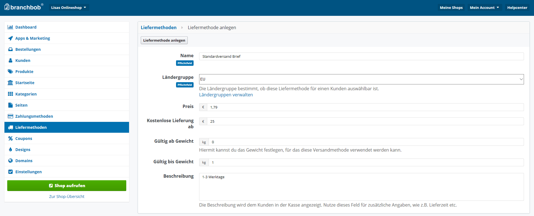Focus the Name field with Standardversand Brief
Screen dimensions: 534x216
361,56
